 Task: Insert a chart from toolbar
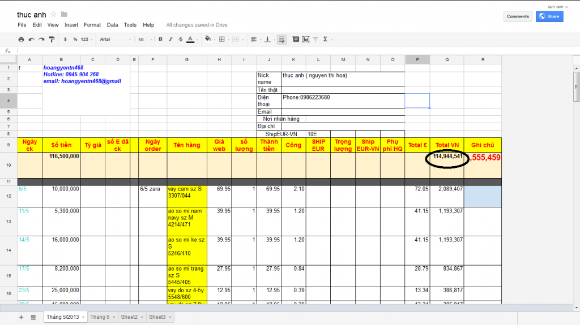(x=306, y=40)
